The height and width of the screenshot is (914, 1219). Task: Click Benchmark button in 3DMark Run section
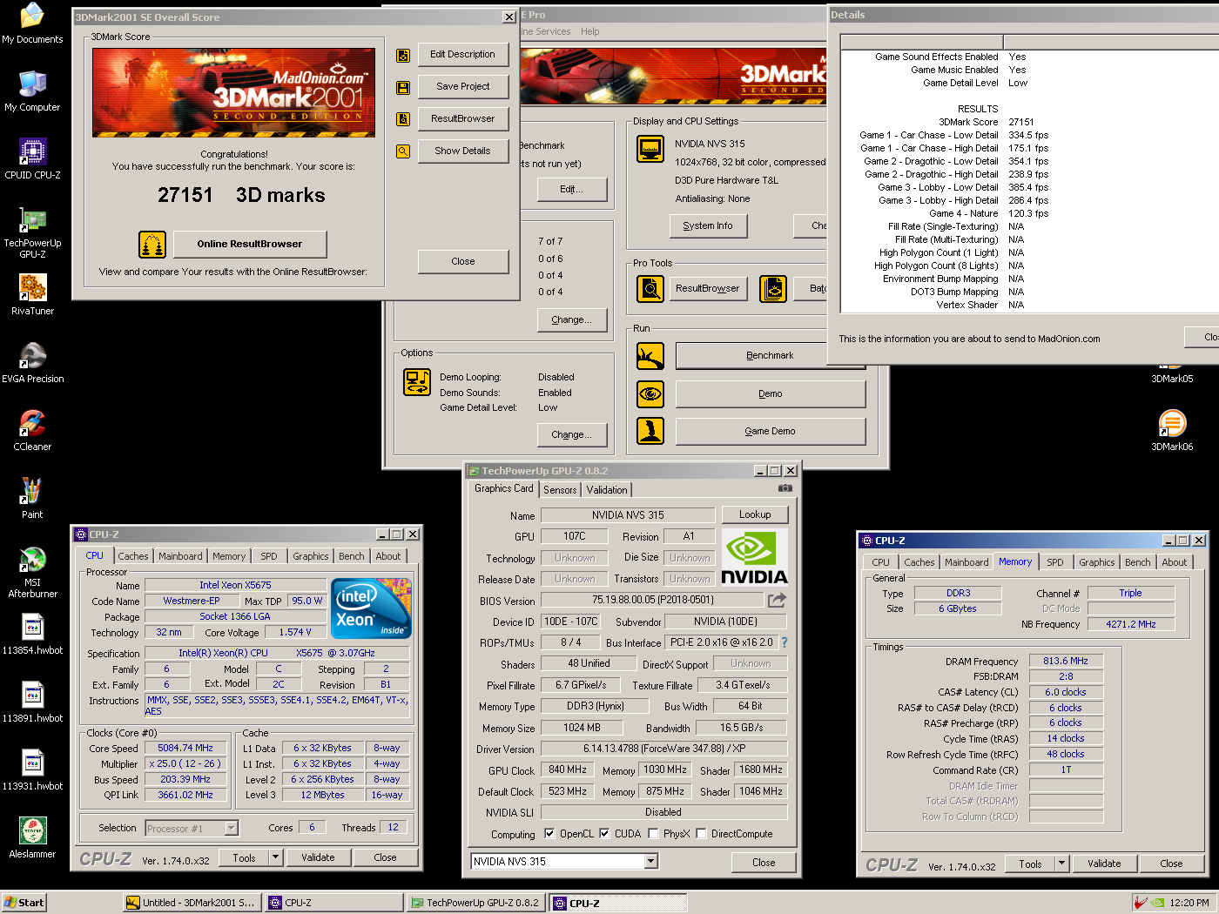[x=770, y=356]
